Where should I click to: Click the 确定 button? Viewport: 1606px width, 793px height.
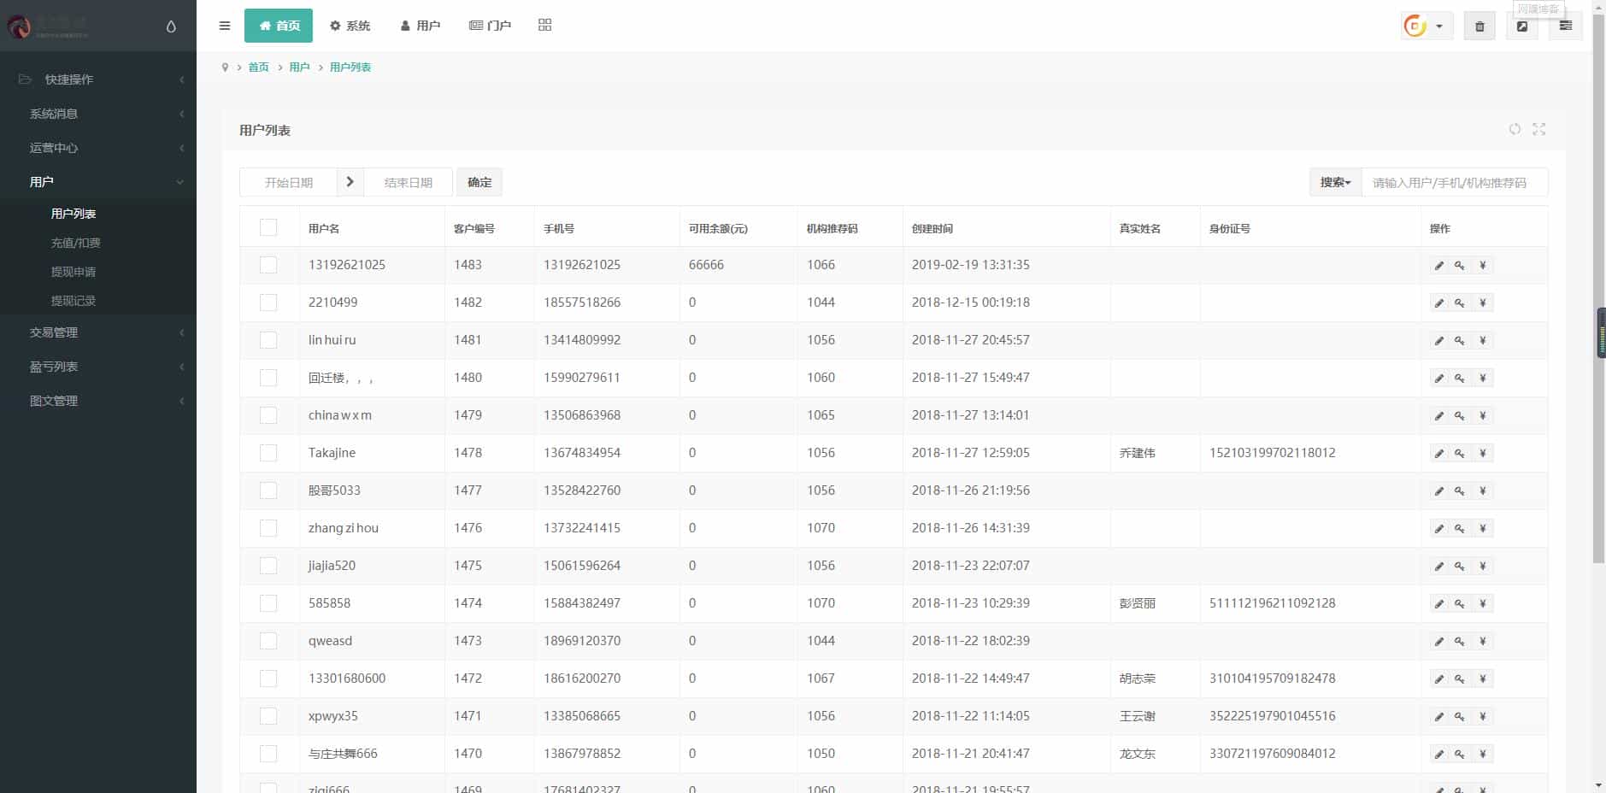coord(479,182)
